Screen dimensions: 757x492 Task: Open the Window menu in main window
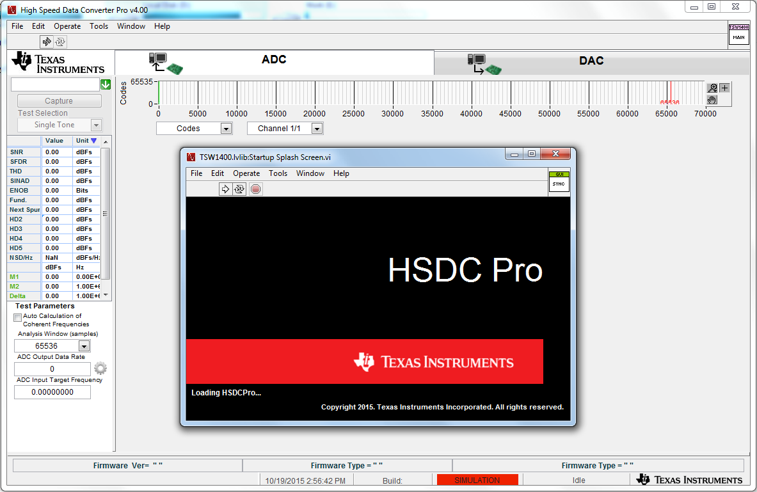pos(131,26)
